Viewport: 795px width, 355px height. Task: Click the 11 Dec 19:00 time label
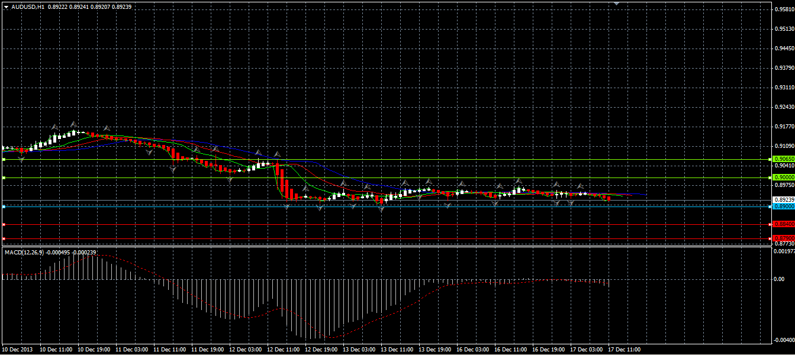pyautogui.click(x=208, y=350)
